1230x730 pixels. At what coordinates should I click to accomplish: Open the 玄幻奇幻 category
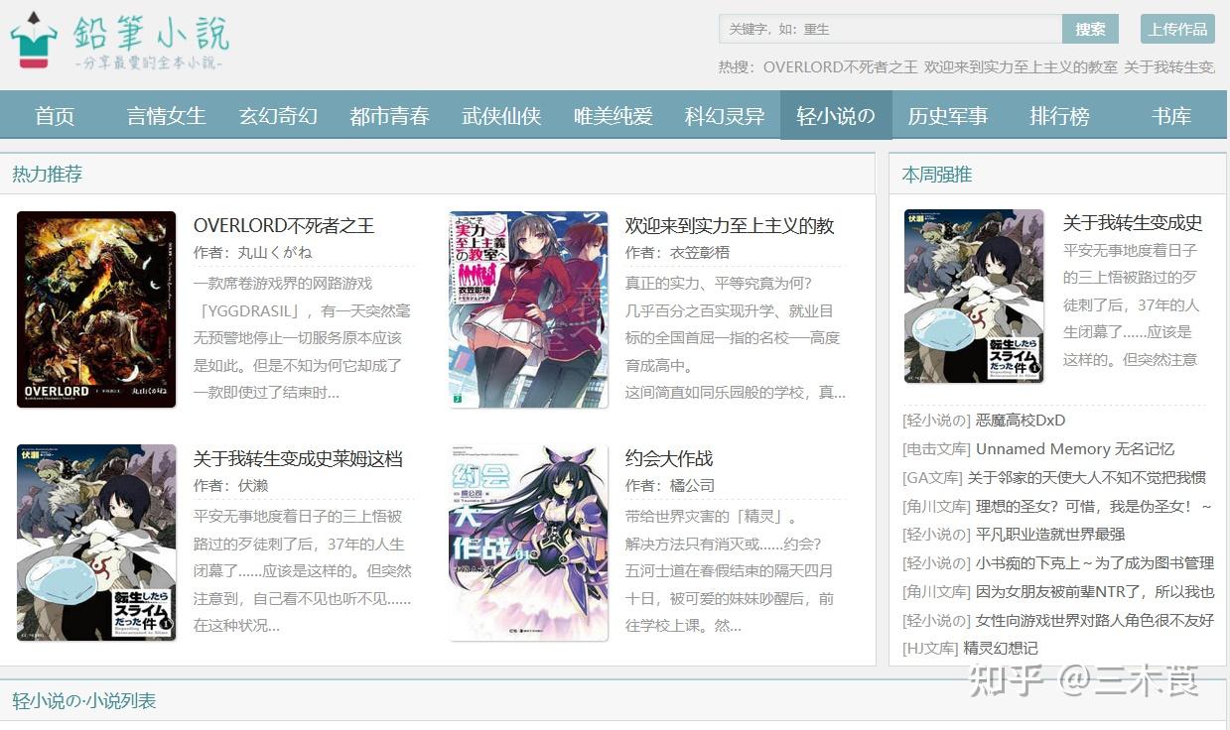tap(278, 115)
